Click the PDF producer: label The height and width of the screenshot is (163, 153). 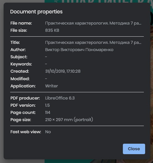point(25,98)
